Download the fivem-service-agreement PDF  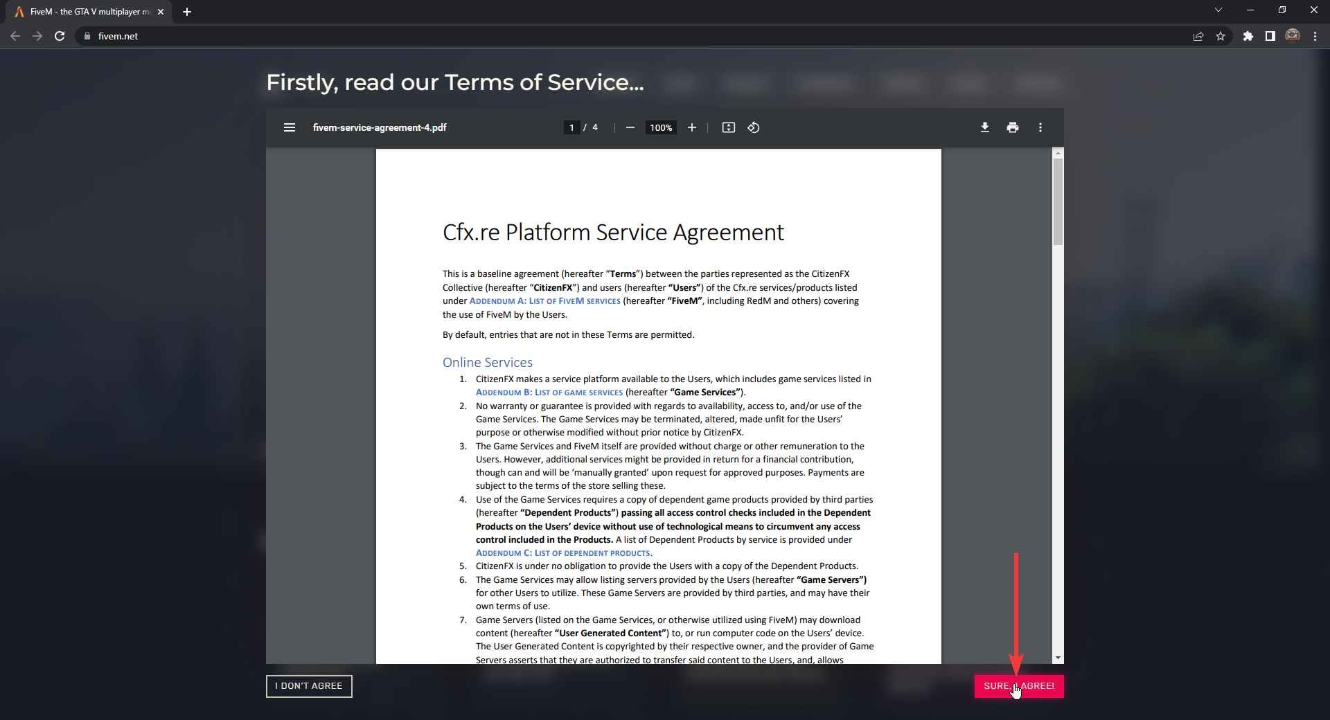click(984, 127)
